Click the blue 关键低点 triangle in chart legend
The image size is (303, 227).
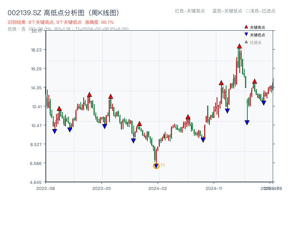click(x=246, y=34)
